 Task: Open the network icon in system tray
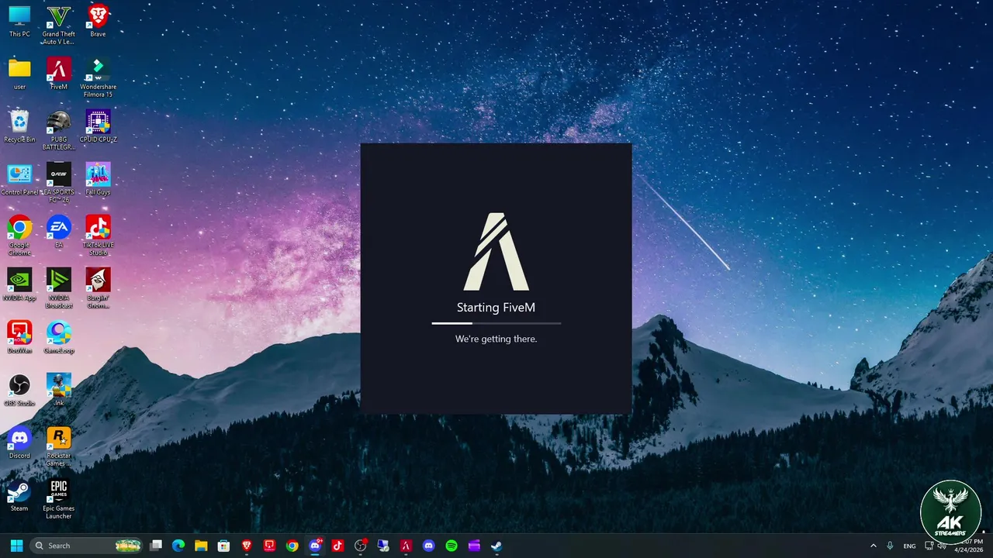click(929, 546)
